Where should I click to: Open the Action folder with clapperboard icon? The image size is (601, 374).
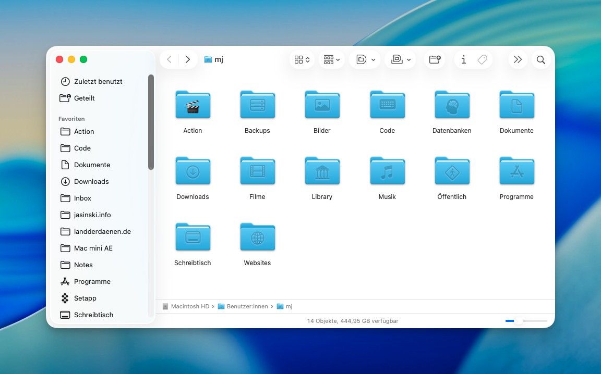(193, 105)
